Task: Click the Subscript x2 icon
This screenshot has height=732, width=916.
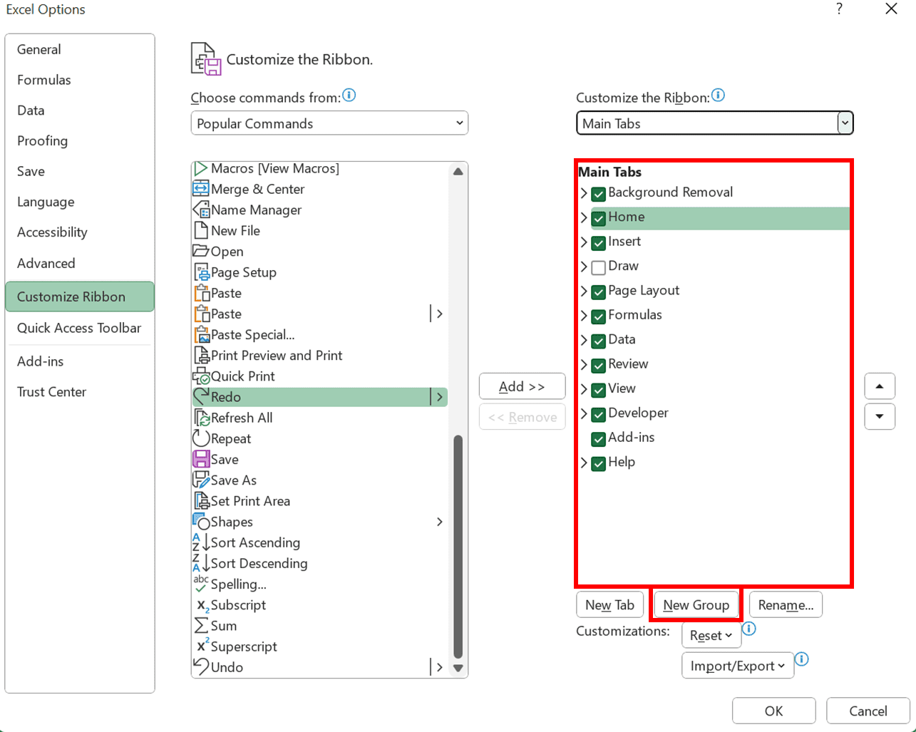Action: [x=202, y=605]
